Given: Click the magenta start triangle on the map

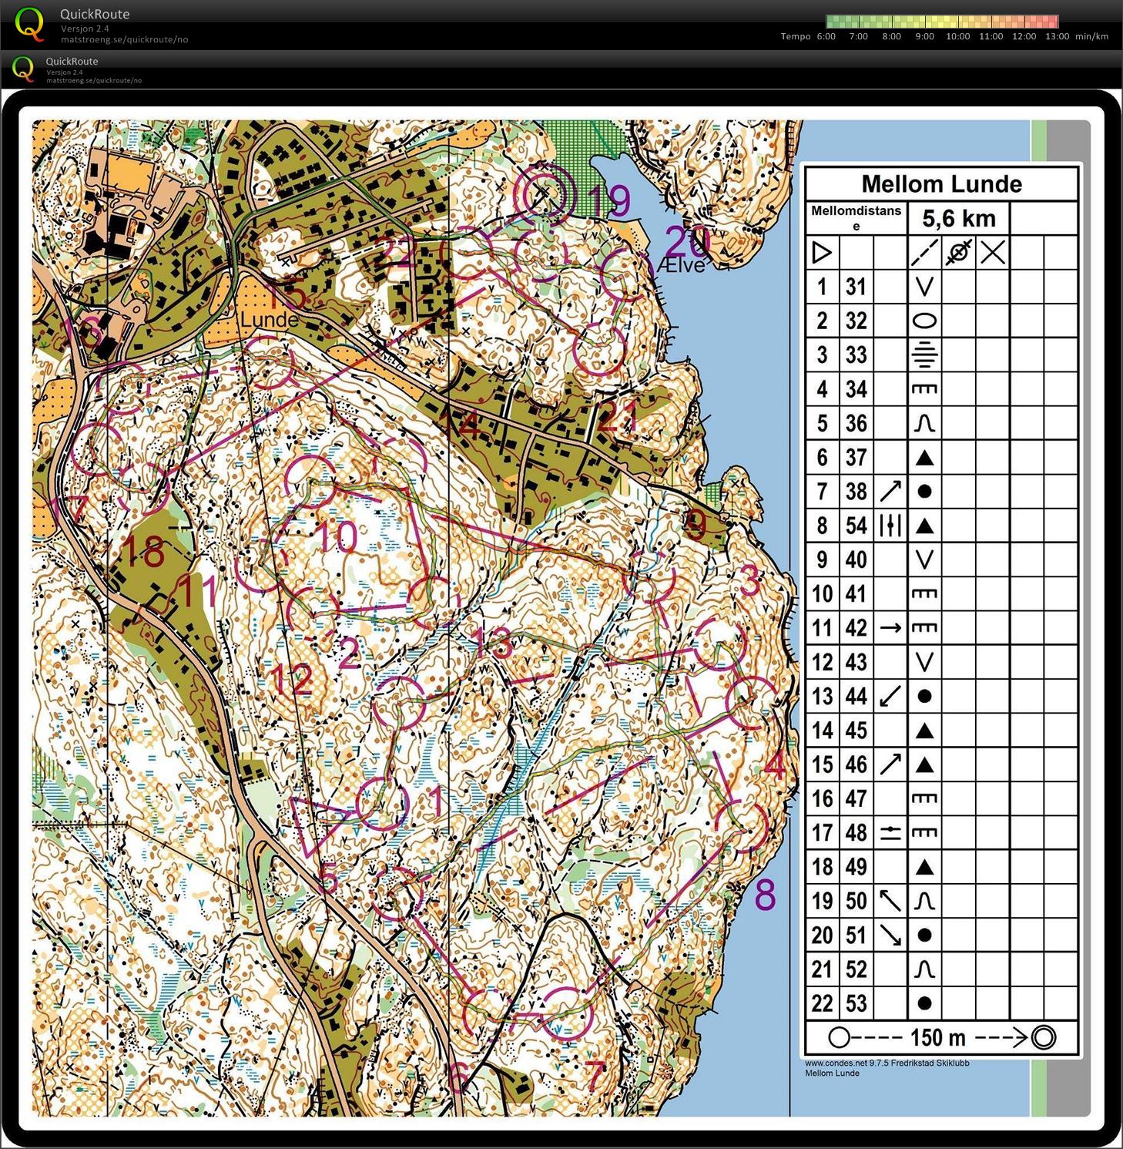Looking at the screenshot, I should click(x=317, y=825).
